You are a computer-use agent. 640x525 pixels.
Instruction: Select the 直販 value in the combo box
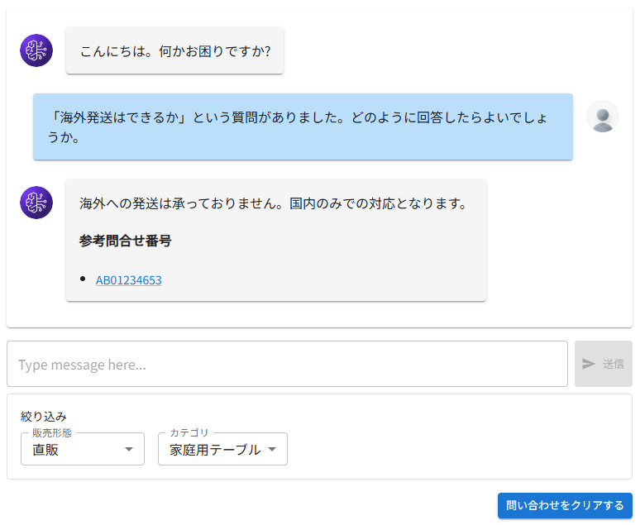(x=46, y=450)
